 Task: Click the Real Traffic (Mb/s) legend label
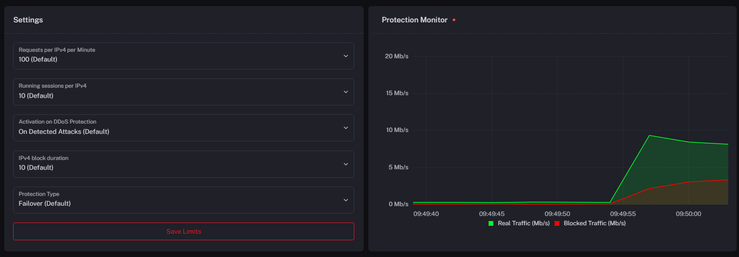tap(524, 223)
